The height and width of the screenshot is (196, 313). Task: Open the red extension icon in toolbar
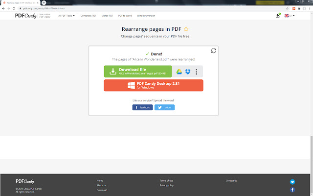click(294, 8)
